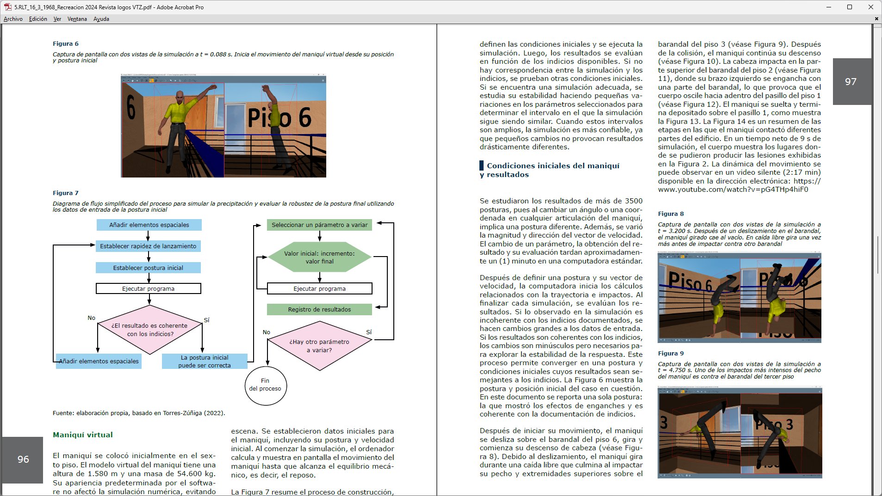Maximize the Adobe Acrobat Pro window
This screenshot has height=496, width=882.
pyautogui.click(x=850, y=7)
